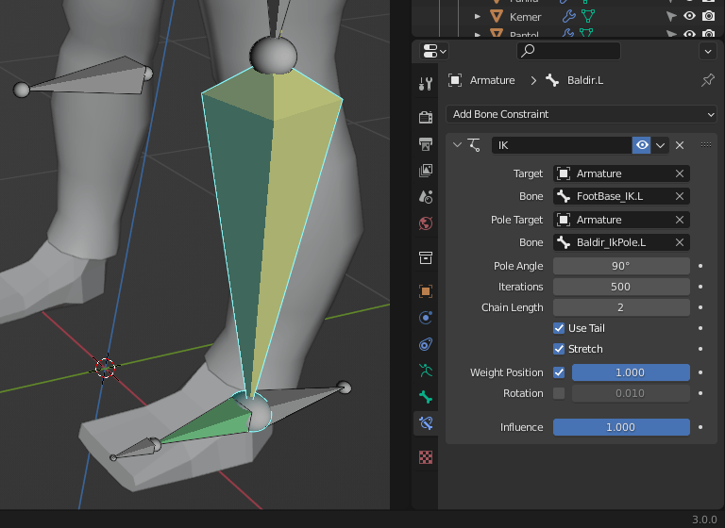Screen dimensions: 725x528
Task: Disable Kemer in renders via camera icon
Action: click(708, 16)
